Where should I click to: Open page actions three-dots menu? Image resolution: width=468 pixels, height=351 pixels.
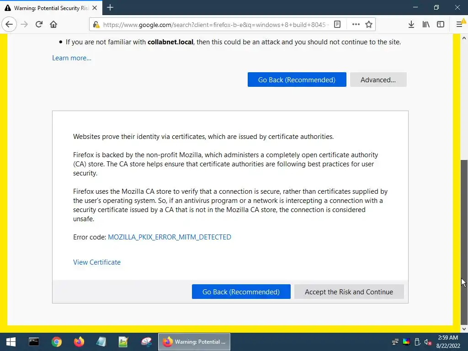coord(356,24)
